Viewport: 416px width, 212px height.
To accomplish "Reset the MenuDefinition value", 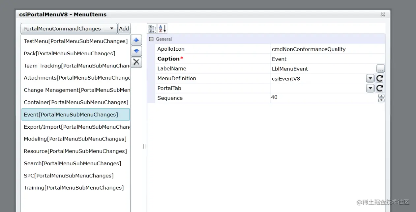I will 380,78.
